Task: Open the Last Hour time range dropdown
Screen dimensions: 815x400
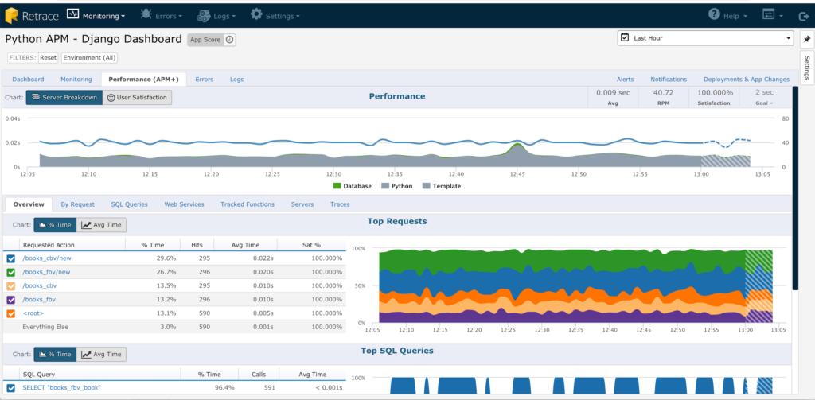Action: click(x=706, y=38)
